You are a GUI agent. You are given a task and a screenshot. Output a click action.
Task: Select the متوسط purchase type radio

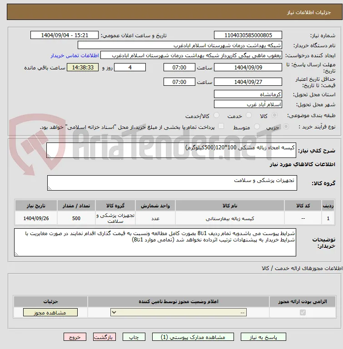257,127
